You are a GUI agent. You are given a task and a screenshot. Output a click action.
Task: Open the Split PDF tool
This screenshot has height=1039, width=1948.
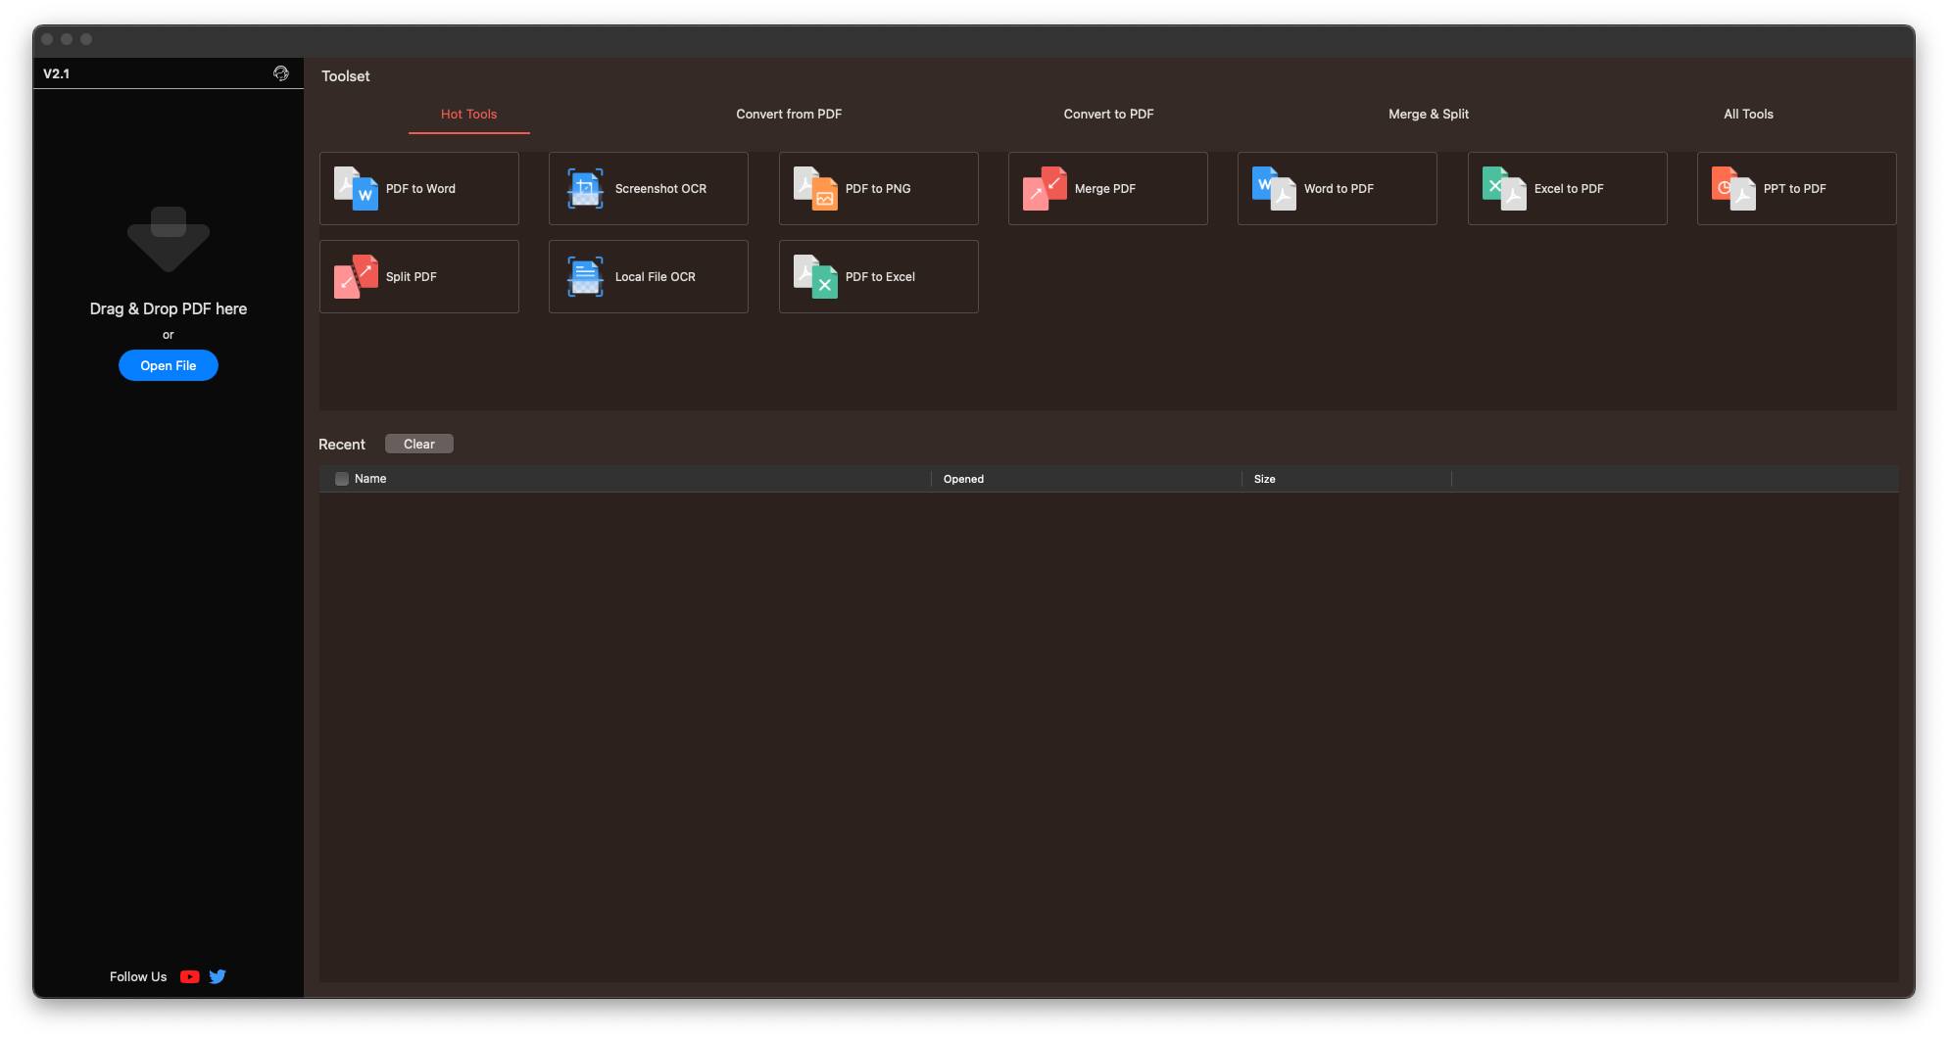418,277
